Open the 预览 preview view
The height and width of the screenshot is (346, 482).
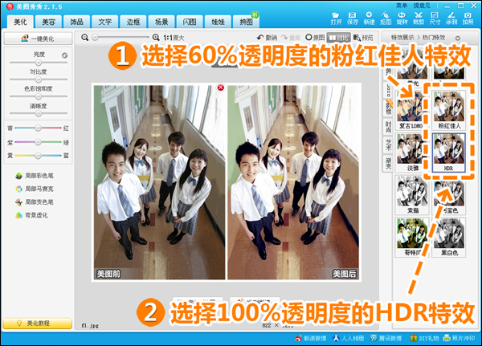(x=363, y=38)
